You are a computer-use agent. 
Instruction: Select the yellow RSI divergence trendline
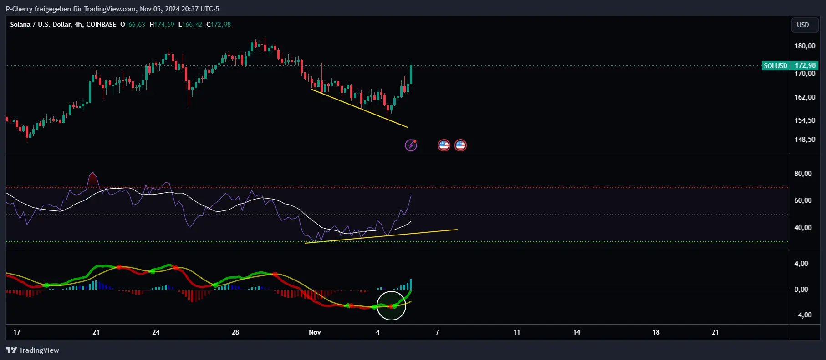(381, 236)
